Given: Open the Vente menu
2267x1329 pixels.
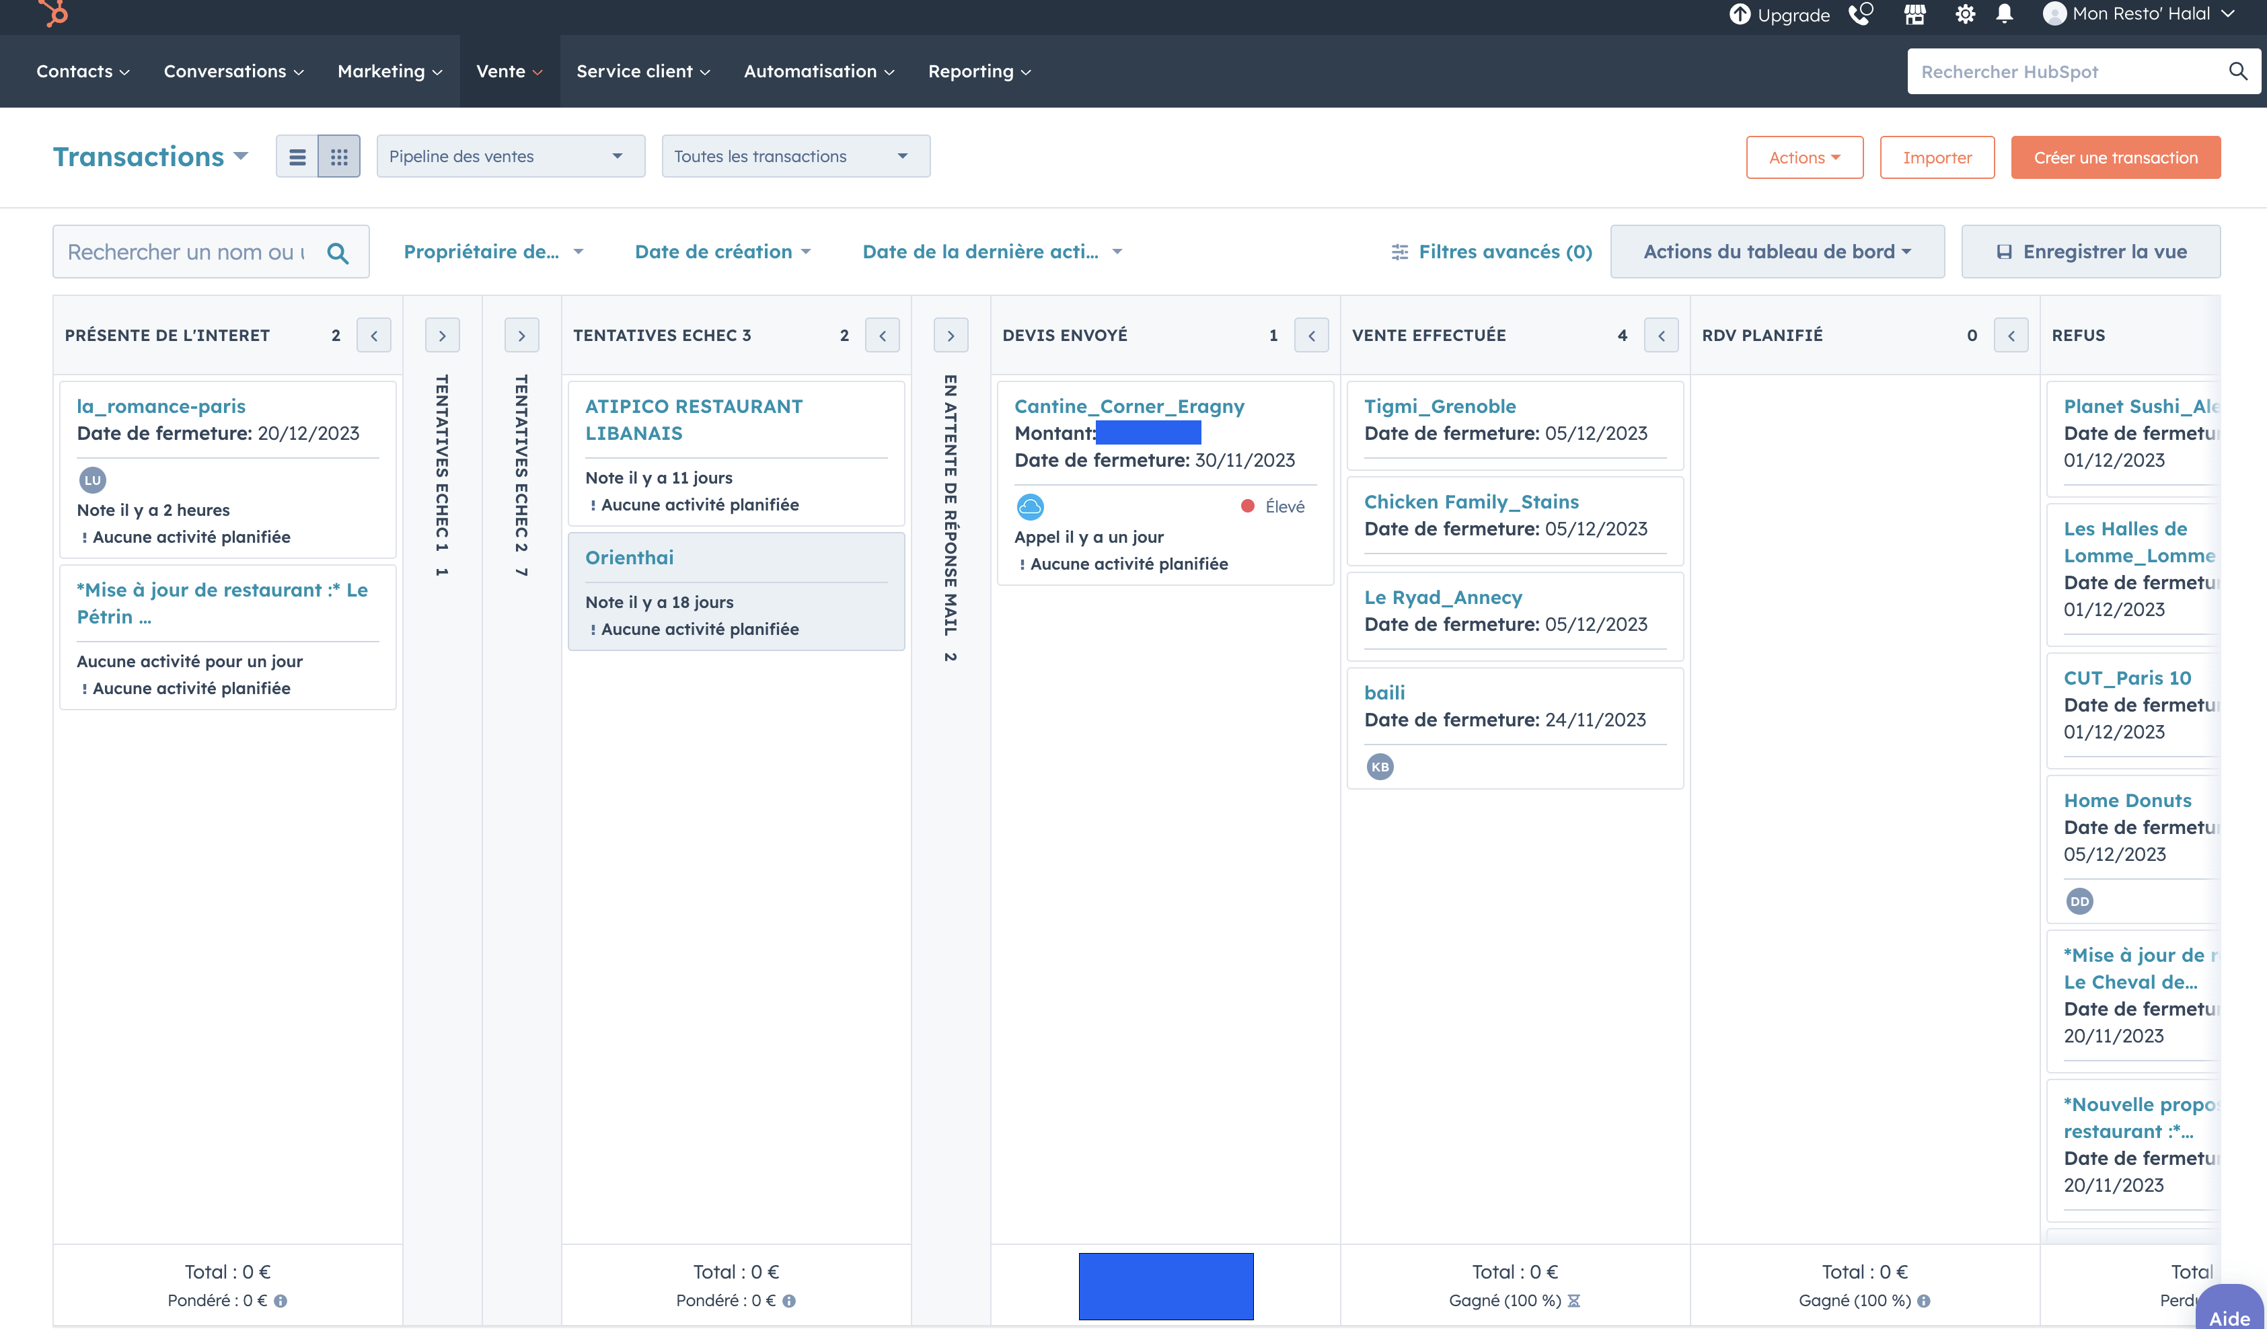Looking at the screenshot, I should 509,71.
